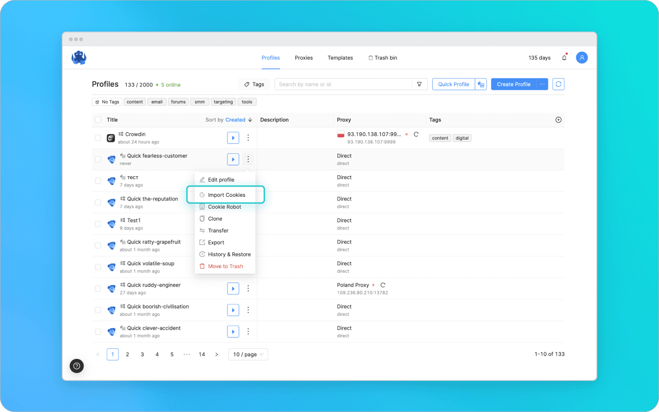The width and height of the screenshot is (659, 412).
Task: Start the Quick ruddy-engineer profile
Action: pos(233,288)
